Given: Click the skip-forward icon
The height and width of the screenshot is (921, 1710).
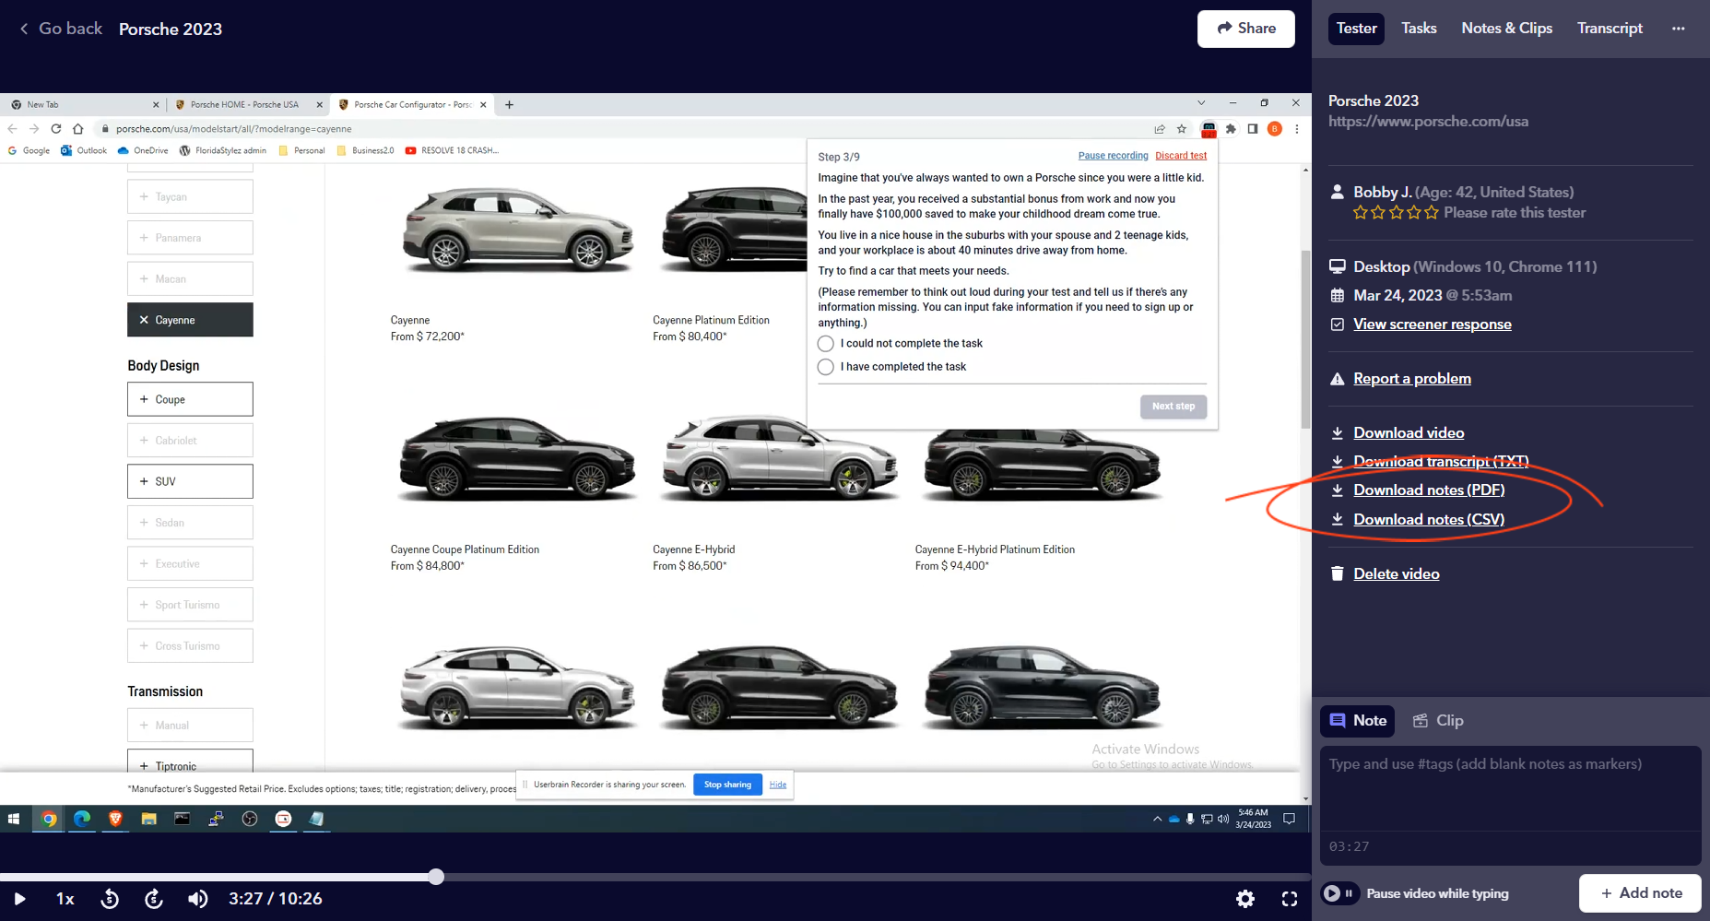Looking at the screenshot, I should click(x=154, y=899).
